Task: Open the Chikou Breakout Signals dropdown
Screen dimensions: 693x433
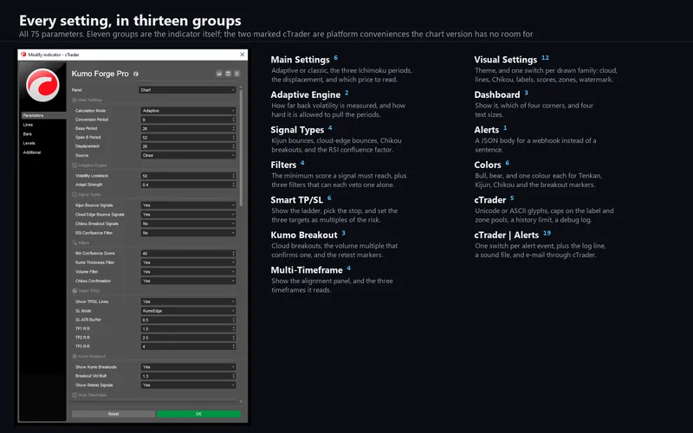Action: click(x=188, y=223)
